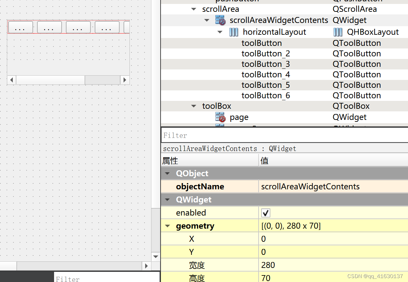This screenshot has height=282, width=408.
Task: Collapse the scrollArea tree node
Action: (193, 9)
